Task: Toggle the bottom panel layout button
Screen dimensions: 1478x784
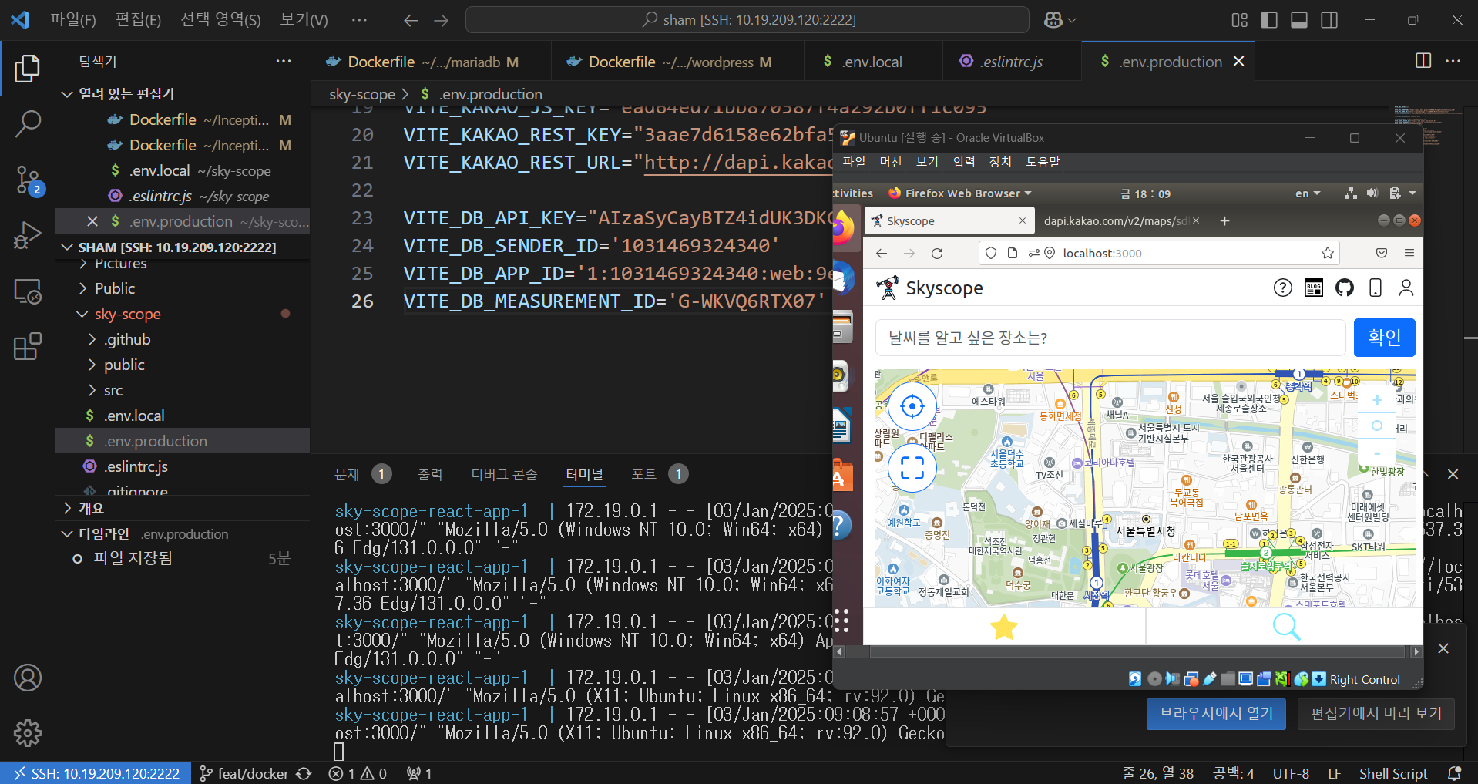Action: [1299, 20]
